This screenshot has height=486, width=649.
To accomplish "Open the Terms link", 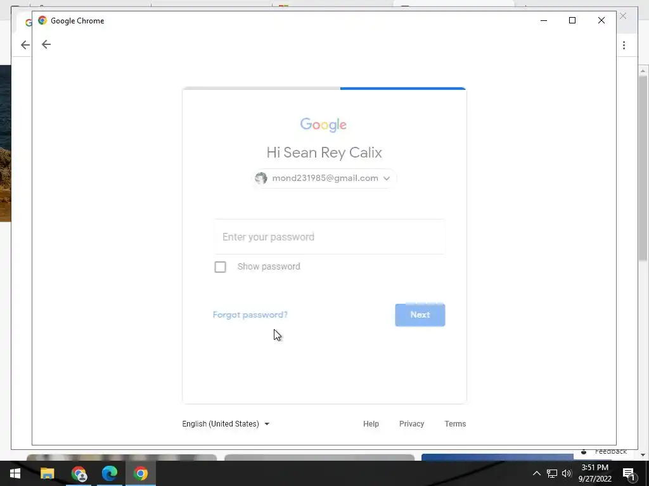I will [x=455, y=423].
